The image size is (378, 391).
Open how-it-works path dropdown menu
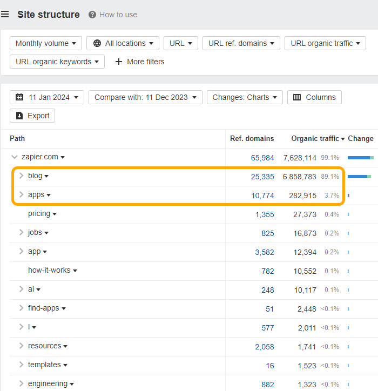[75, 271]
